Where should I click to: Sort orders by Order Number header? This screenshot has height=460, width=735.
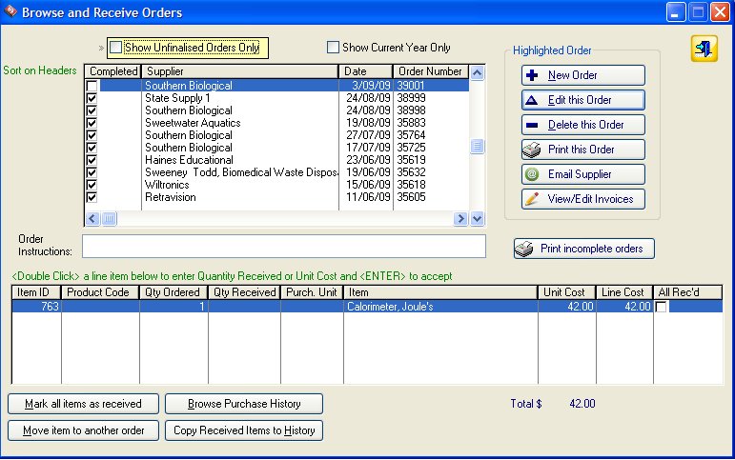(429, 71)
